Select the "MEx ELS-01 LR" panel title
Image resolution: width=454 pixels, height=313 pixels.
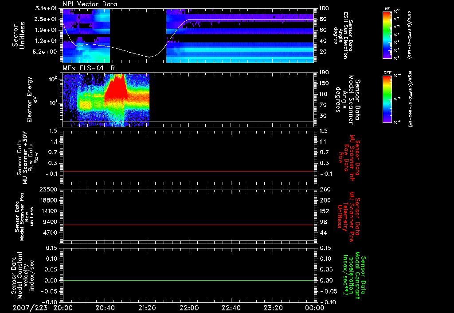coord(88,69)
